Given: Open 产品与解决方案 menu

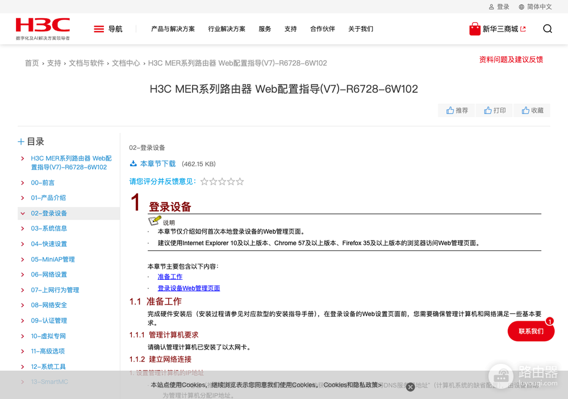Looking at the screenshot, I should [173, 29].
